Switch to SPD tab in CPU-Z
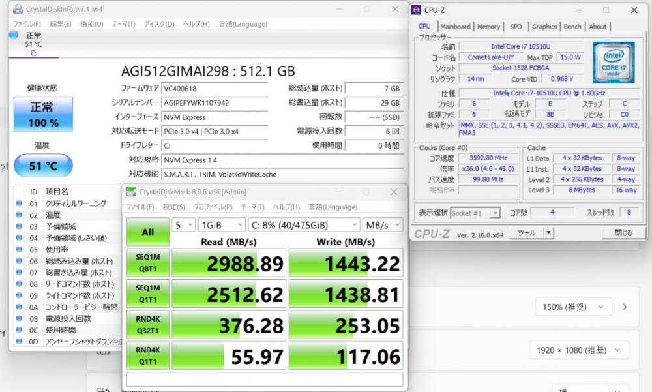Viewport: 652px width, 392px height. point(516,27)
